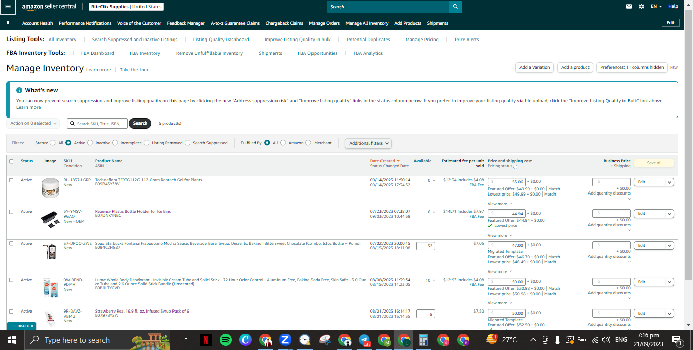Close the Feedback tab

pos(32,326)
